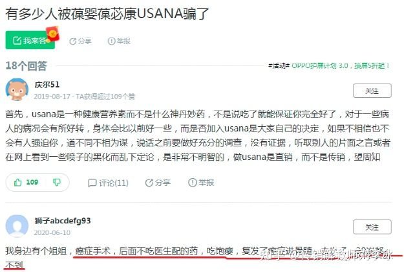Viewport: 404px width, 272px height.
Task: Open 庆尔51's bear avatar profile
Action: click(x=17, y=90)
